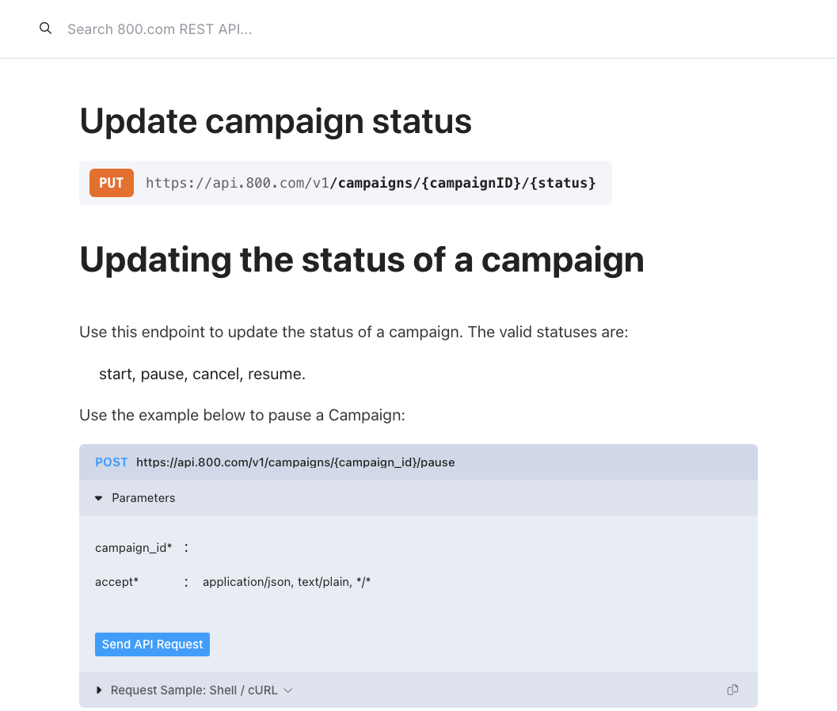Click the blue POST method label
837x711 pixels.
111,462
